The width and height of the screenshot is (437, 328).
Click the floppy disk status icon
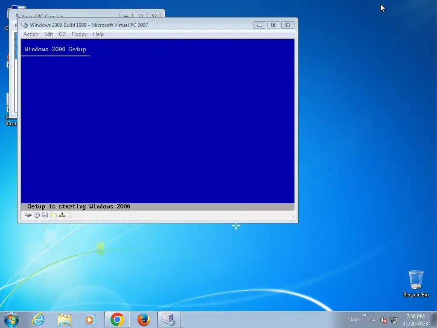tap(45, 215)
